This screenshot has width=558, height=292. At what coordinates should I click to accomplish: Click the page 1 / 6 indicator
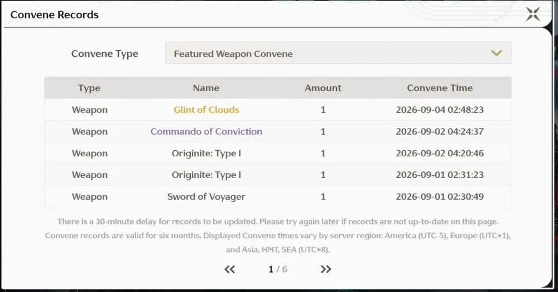[x=277, y=269]
